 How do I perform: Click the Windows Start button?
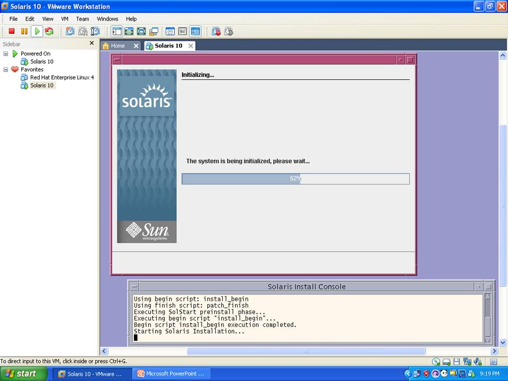coord(24,374)
